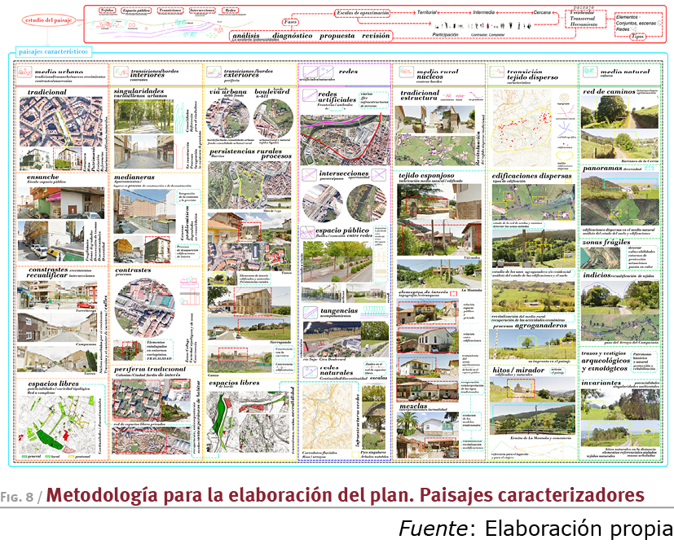
Task: Select the icon beside espacio público heading
Action: click(306, 232)
